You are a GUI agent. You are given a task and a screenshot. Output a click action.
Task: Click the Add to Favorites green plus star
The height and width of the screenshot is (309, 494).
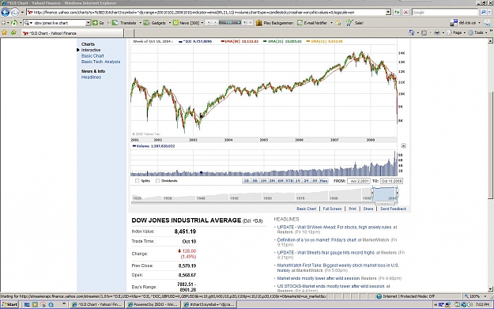click(13, 32)
